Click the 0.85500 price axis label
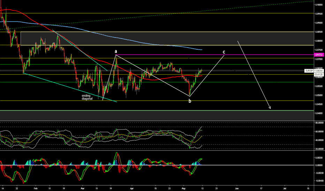 click(319, 86)
